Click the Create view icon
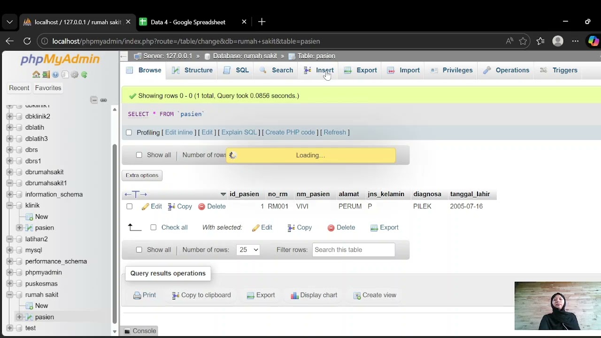This screenshot has width=601, height=338. click(357, 295)
